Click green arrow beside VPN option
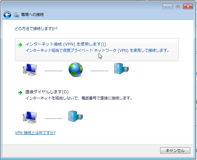This screenshot has width=197, height=160. tap(20, 45)
